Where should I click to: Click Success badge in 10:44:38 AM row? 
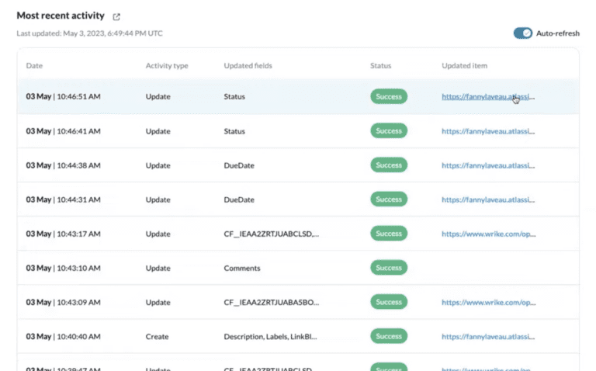click(389, 165)
